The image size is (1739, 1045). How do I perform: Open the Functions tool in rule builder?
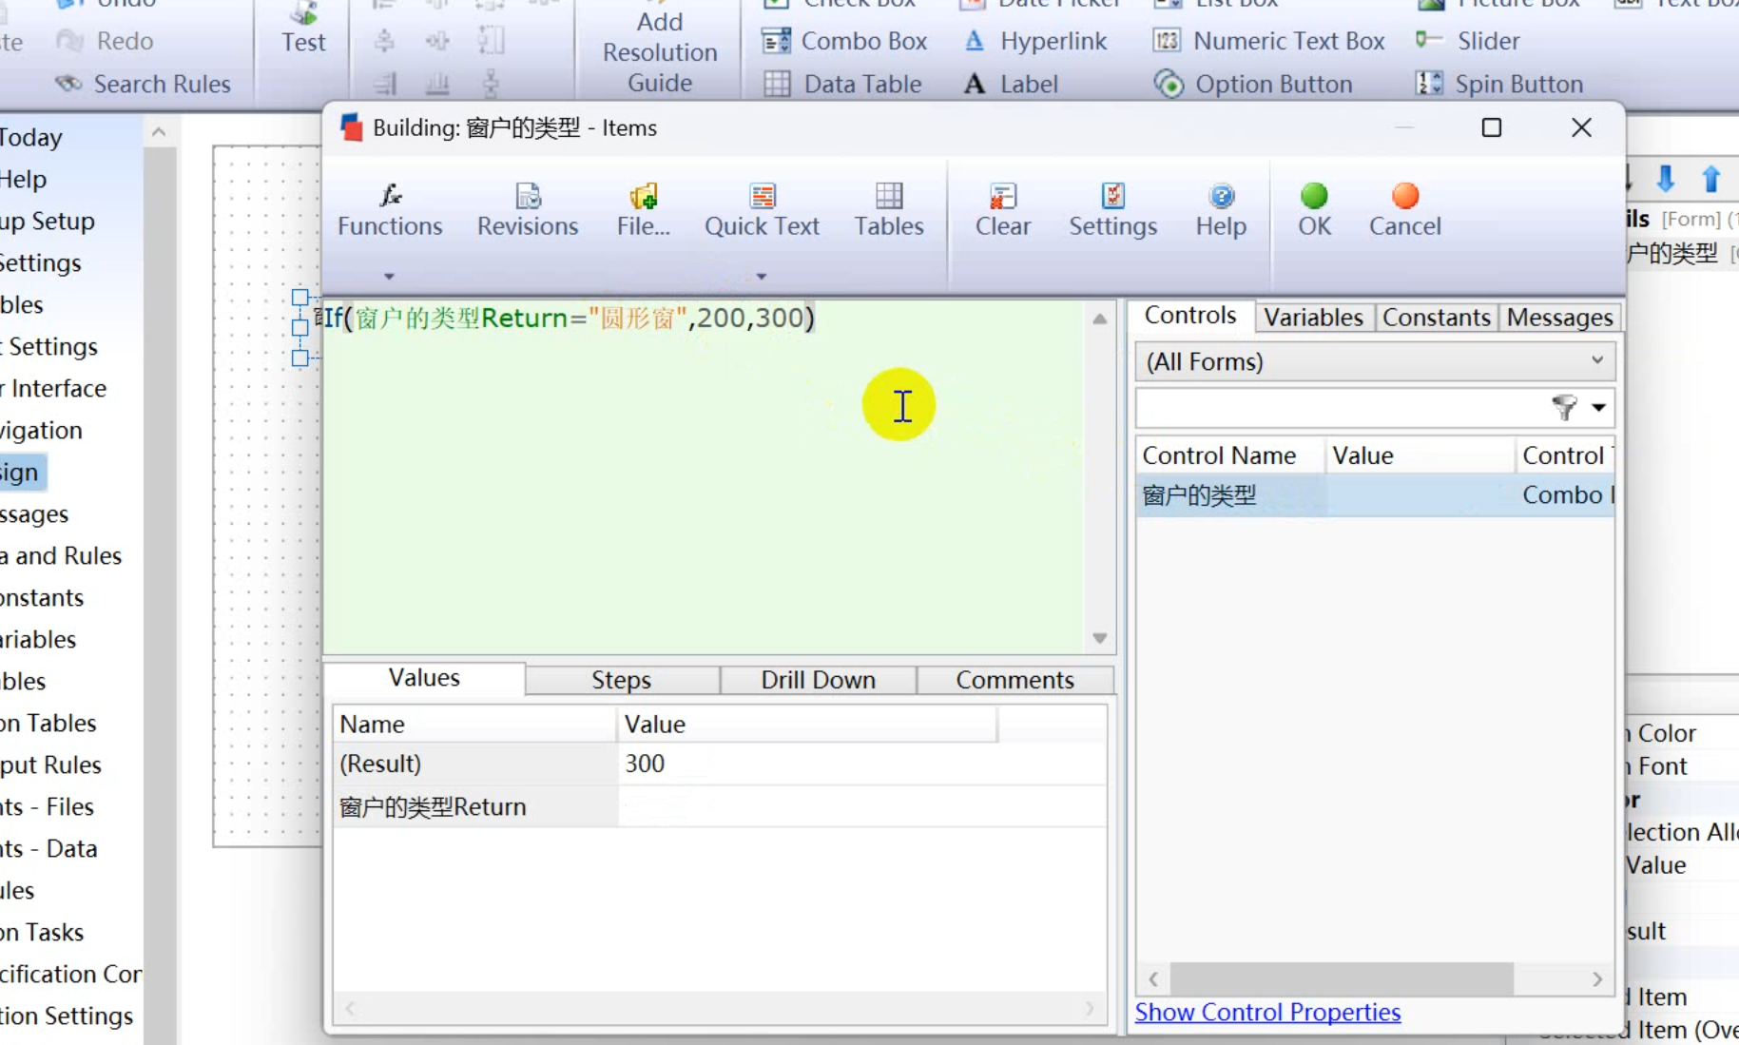[x=390, y=209]
